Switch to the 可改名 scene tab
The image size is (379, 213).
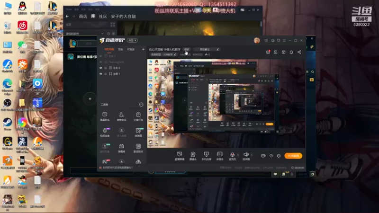point(131,49)
